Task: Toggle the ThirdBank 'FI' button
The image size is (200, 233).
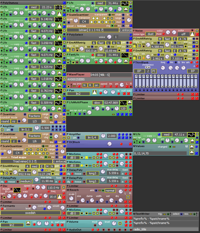Action: tap(154, 71)
